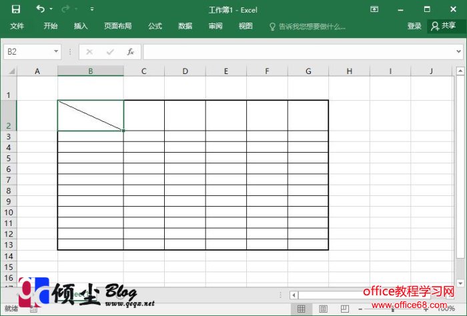
Task: Click the Enter checkmark formula bar icon
Action: pos(110,52)
